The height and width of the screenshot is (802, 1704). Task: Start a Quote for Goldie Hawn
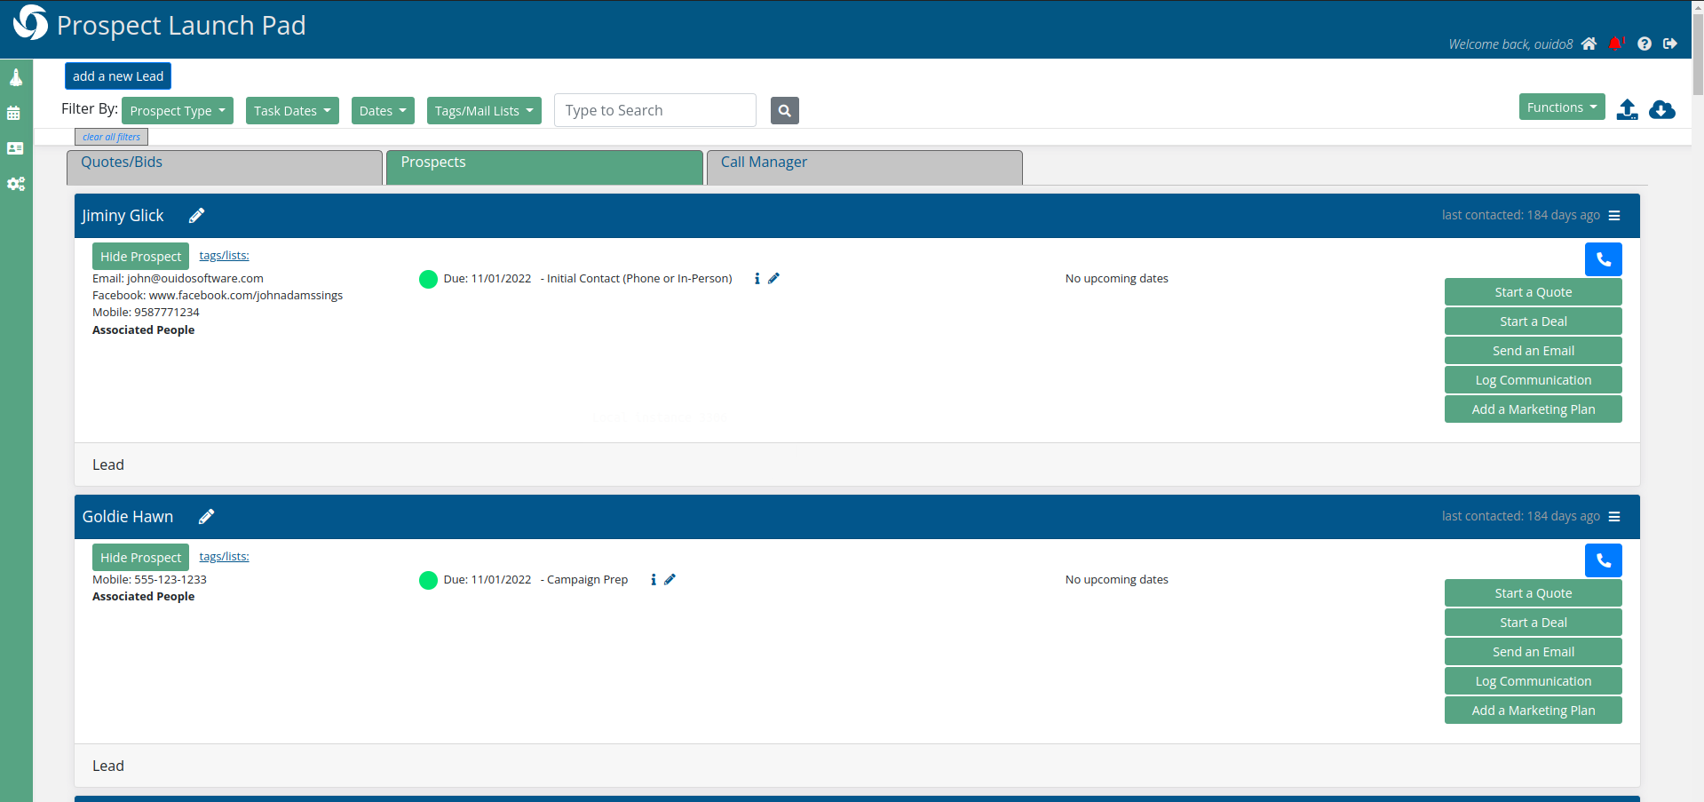pos(1533,593)
